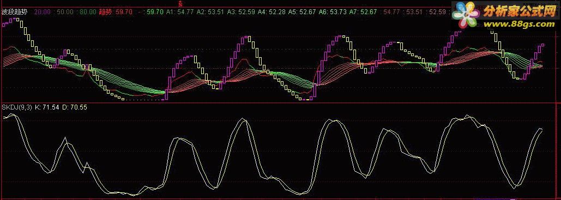Click the red 趋势 59.70 readout

(116, 12)
